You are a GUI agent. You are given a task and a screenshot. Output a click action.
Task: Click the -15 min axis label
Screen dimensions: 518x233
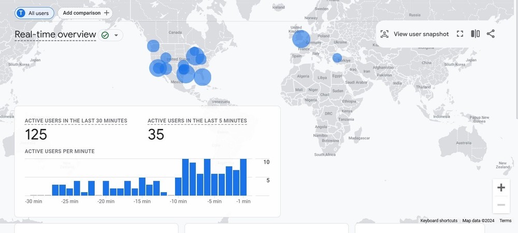pos(142,201)
